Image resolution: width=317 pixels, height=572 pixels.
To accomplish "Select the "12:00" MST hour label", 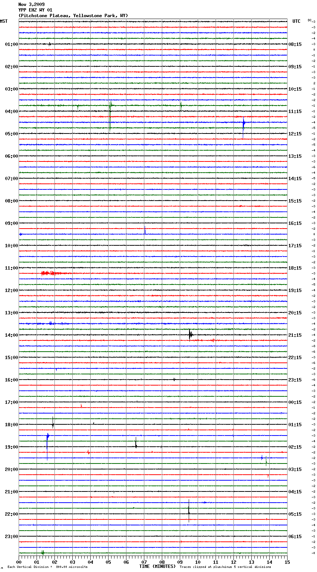I will point(12,290).
